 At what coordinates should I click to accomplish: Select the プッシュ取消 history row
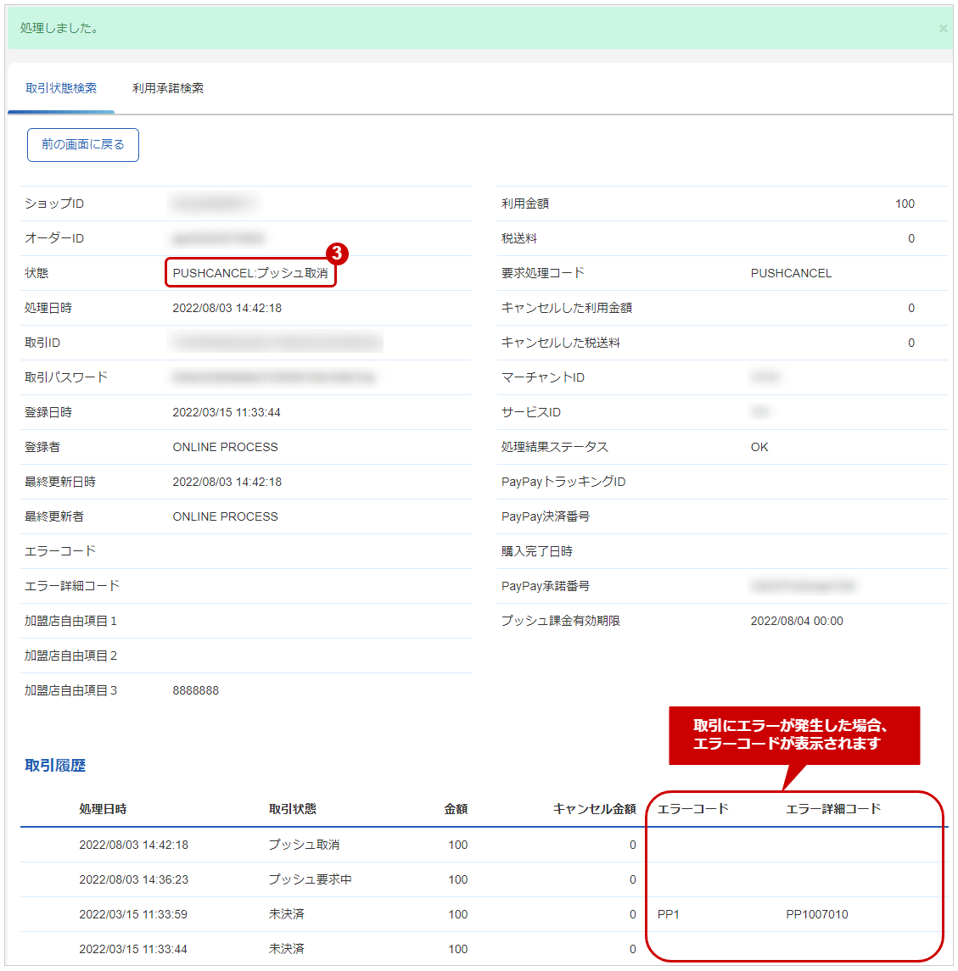coord(484,845)
